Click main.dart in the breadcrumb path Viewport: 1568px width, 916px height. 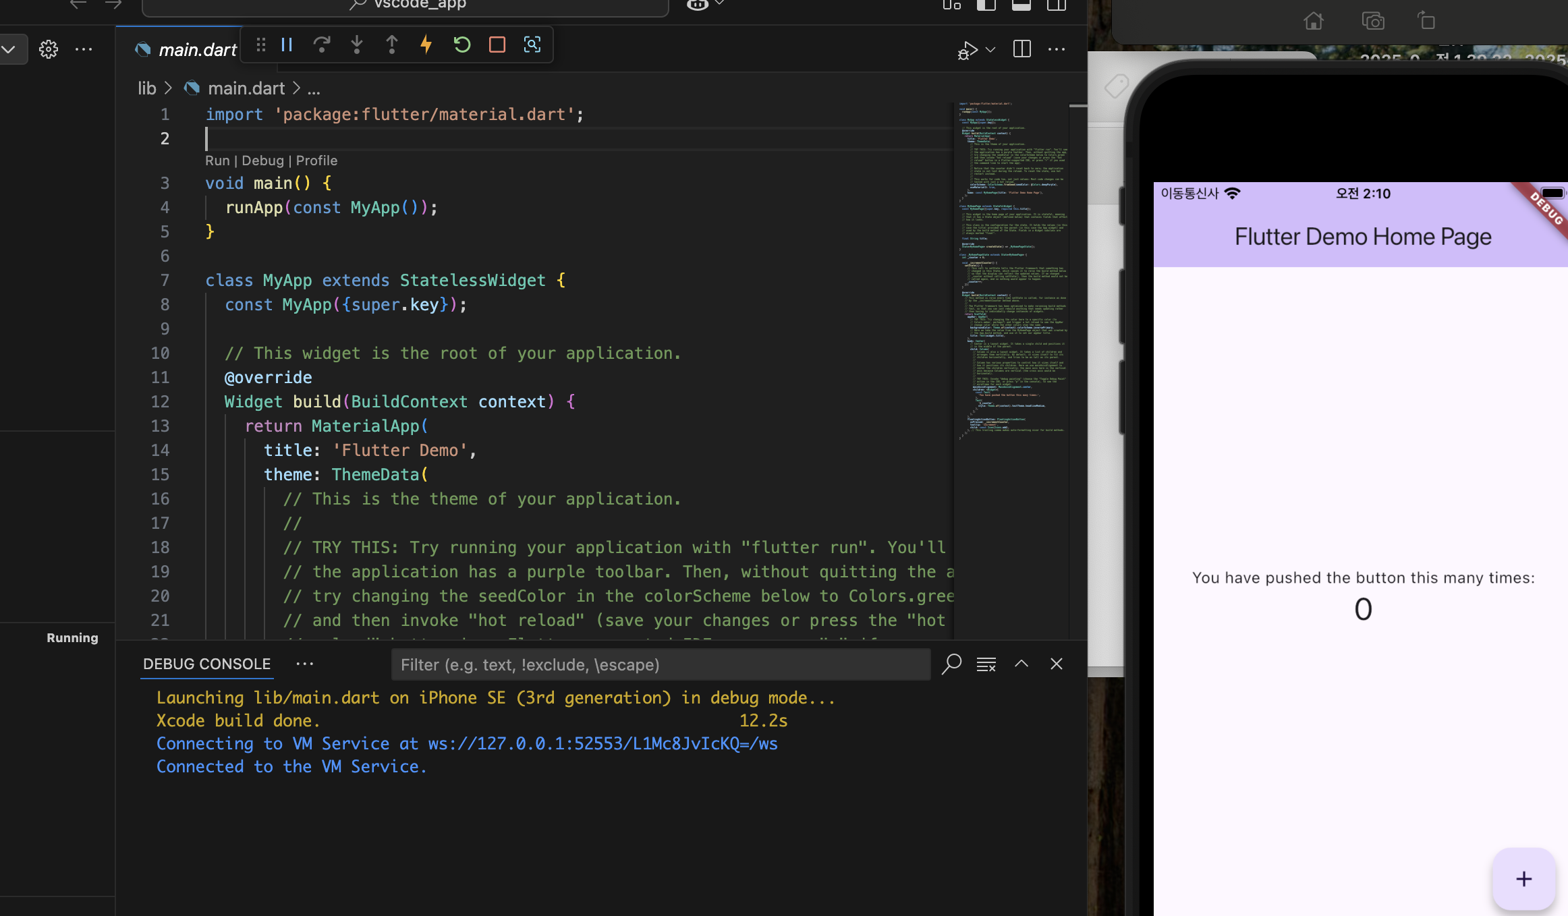coord(246,88)
